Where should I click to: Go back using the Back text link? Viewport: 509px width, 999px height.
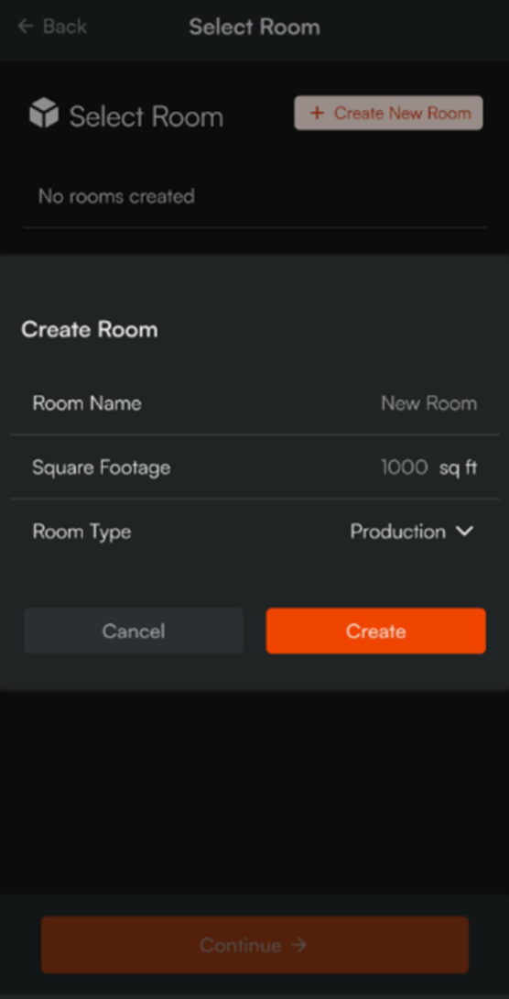click(64, 27)
